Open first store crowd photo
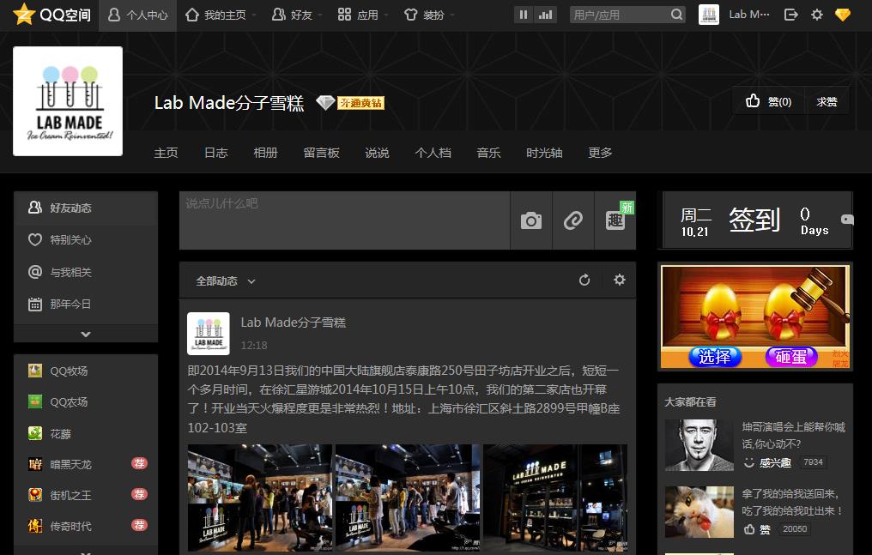 [260, 498]
